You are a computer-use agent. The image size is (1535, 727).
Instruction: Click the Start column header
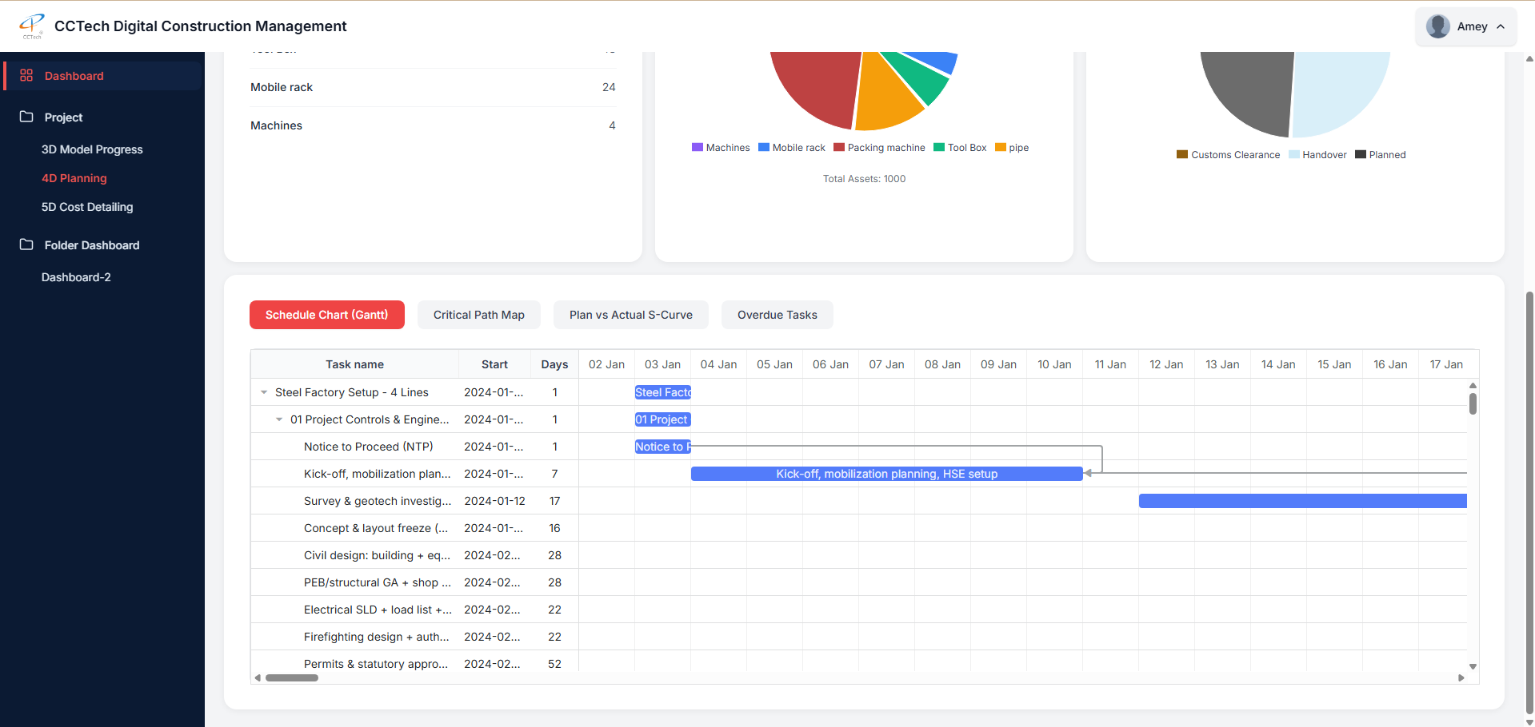[x=494, y=364]
